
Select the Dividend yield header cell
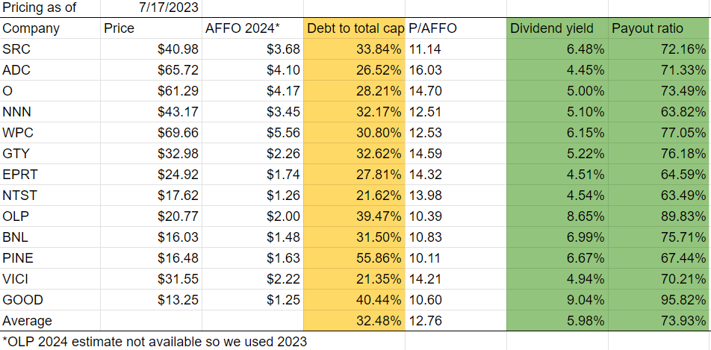tap(552, 28)
